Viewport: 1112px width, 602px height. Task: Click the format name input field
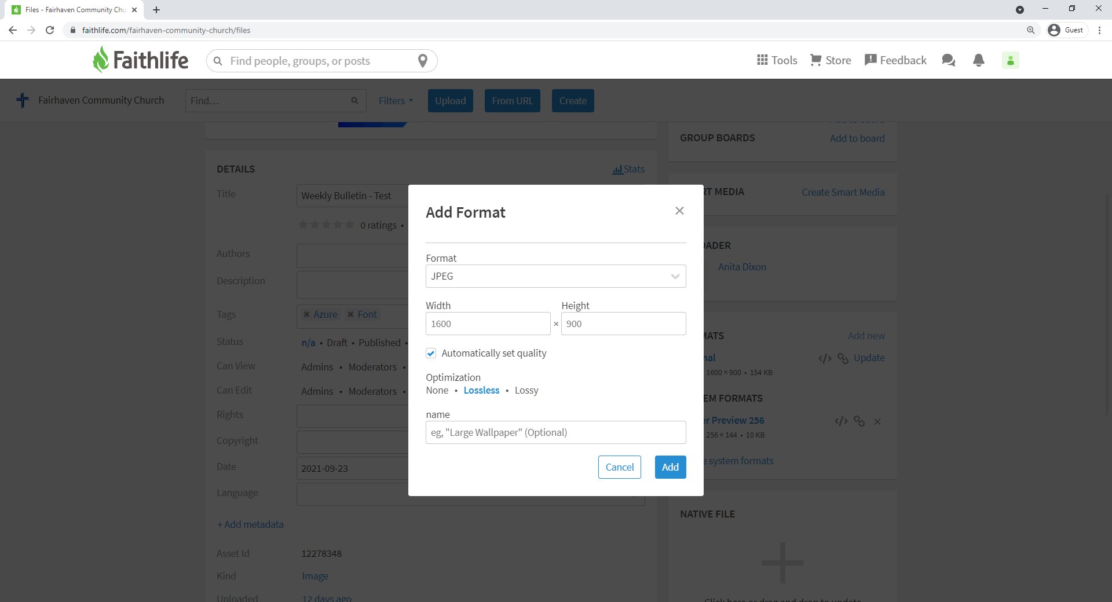(555, 432)
